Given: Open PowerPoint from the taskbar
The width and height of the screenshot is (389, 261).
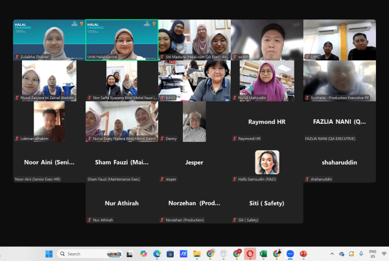Looking at the screenshot, I should pos(303,254).
